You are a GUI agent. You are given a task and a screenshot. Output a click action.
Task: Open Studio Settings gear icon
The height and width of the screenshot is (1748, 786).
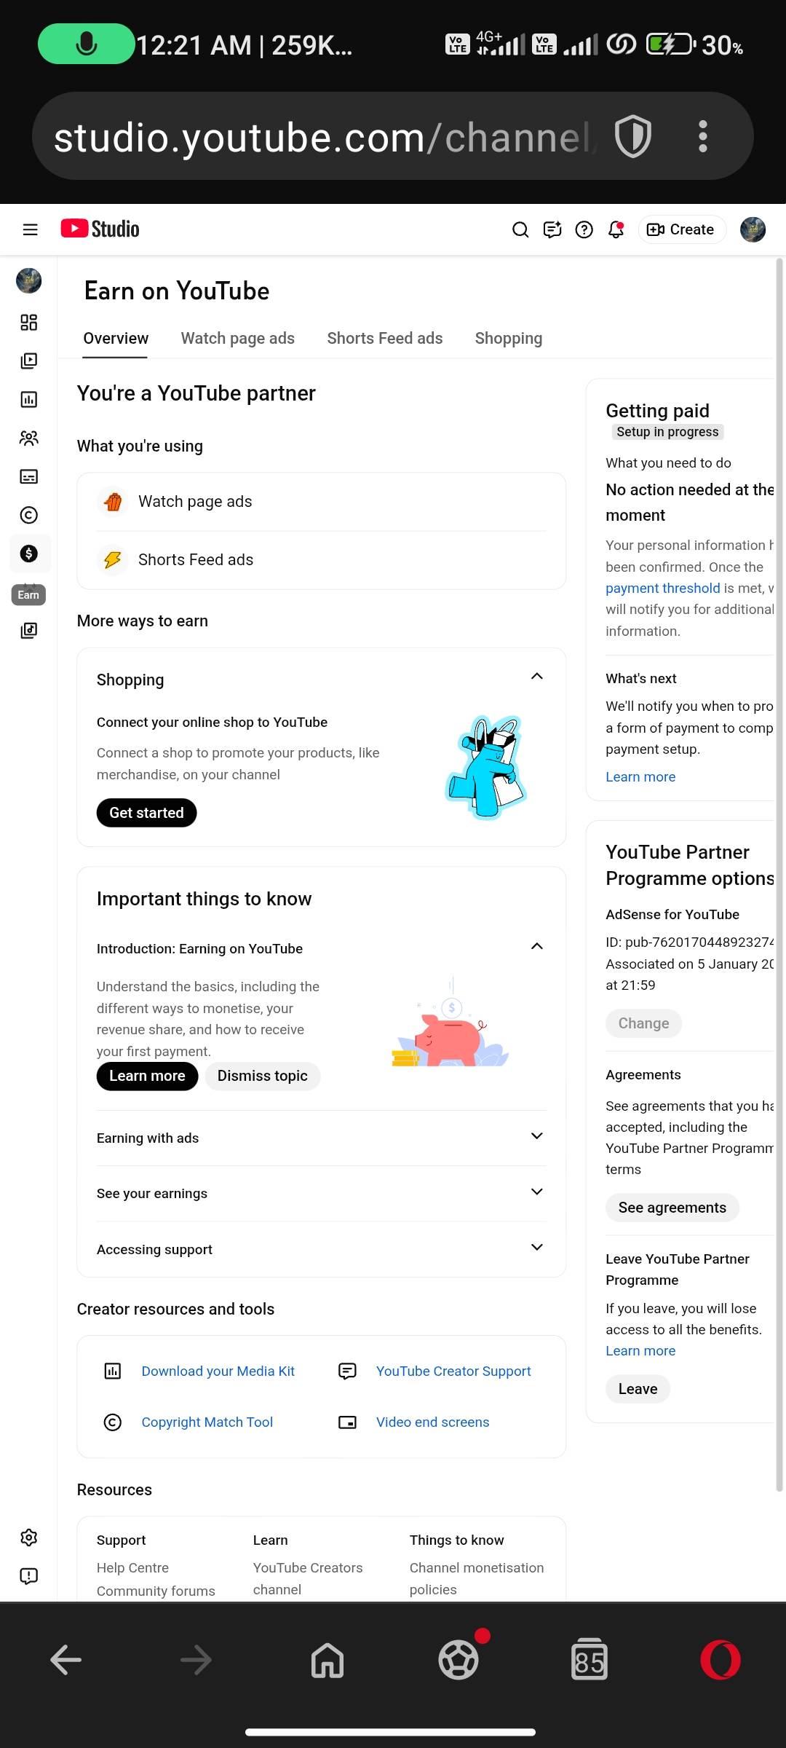pos(29,1538)
